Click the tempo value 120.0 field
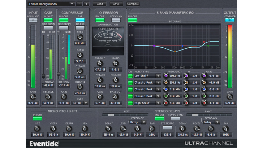Viewport: 263px width, 148px height. 167,135
